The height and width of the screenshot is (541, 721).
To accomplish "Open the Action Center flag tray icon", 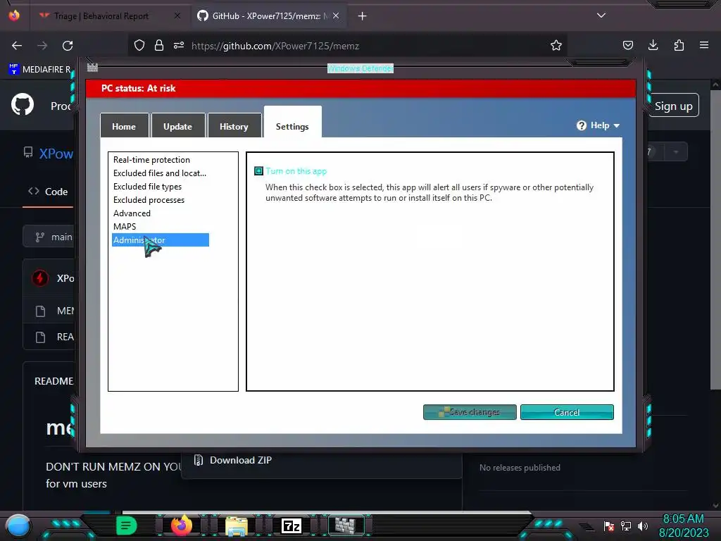I will 609,526.
